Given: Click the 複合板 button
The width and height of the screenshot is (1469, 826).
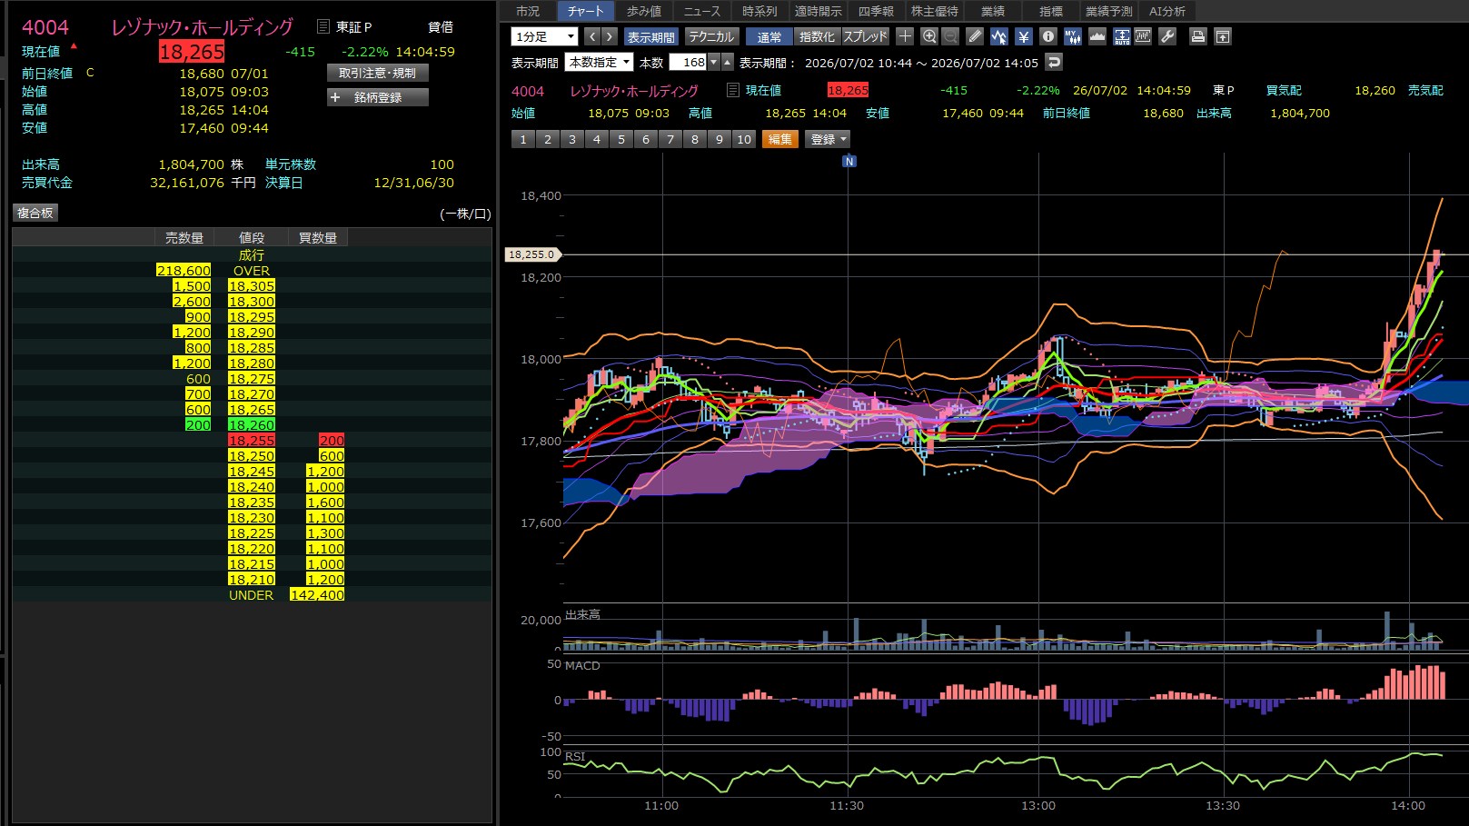Looking at the screenshot, I should 35,213.
